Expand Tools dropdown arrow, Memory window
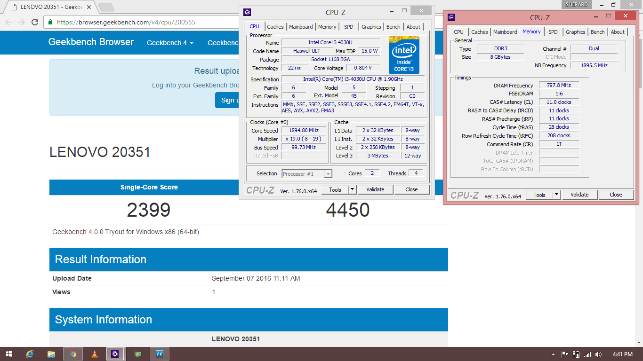The image size is (643, 361). pos(556,195)
